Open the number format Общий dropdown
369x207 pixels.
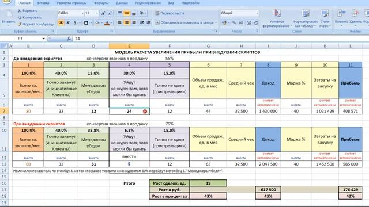click(257, 13)
